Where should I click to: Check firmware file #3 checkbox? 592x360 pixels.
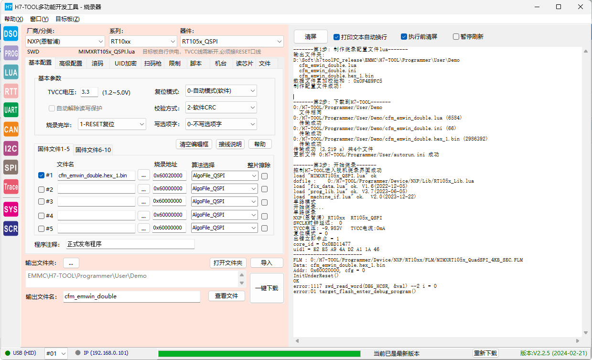coord(41,202)
